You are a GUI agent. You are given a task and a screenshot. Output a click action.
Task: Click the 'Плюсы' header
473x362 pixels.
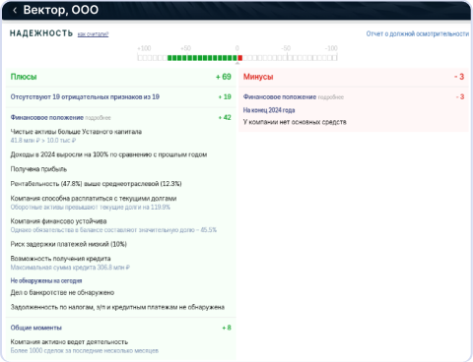(24, 77)
